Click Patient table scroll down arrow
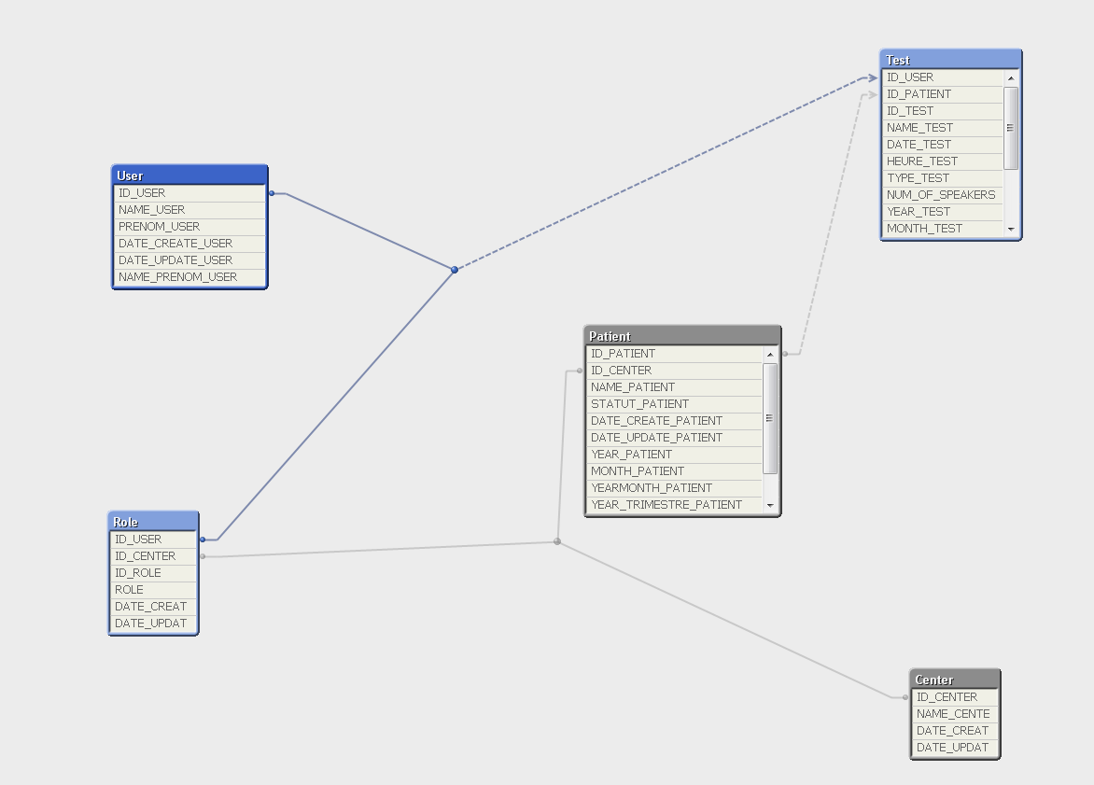Image resolution: width=1094 pixels, height=785 pixels. [770, 505]
